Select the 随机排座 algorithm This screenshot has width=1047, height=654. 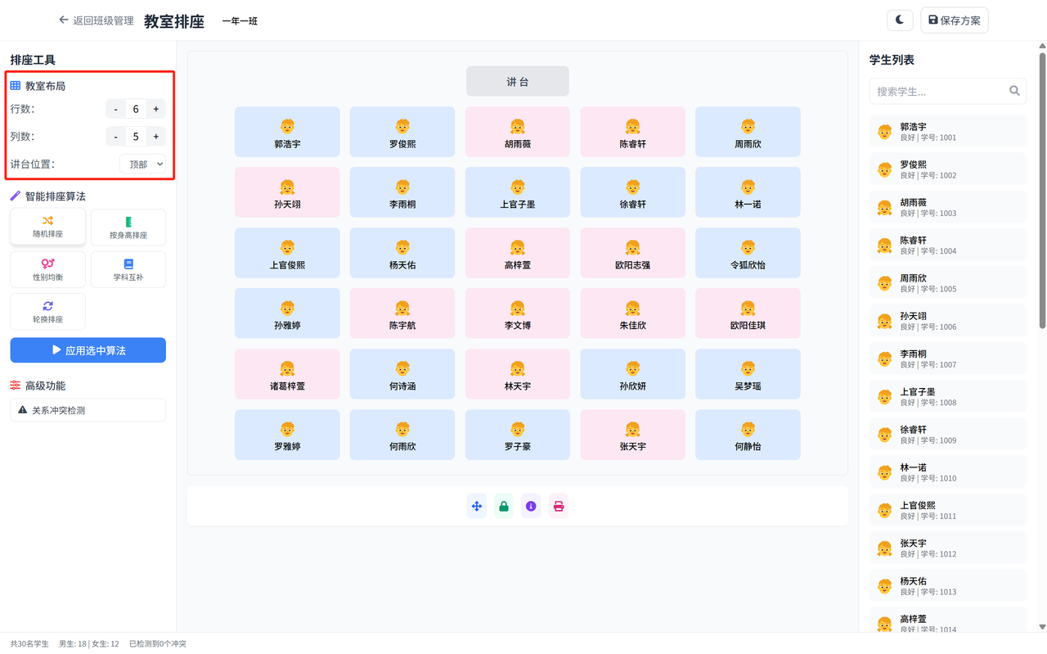tap(47, 227)
